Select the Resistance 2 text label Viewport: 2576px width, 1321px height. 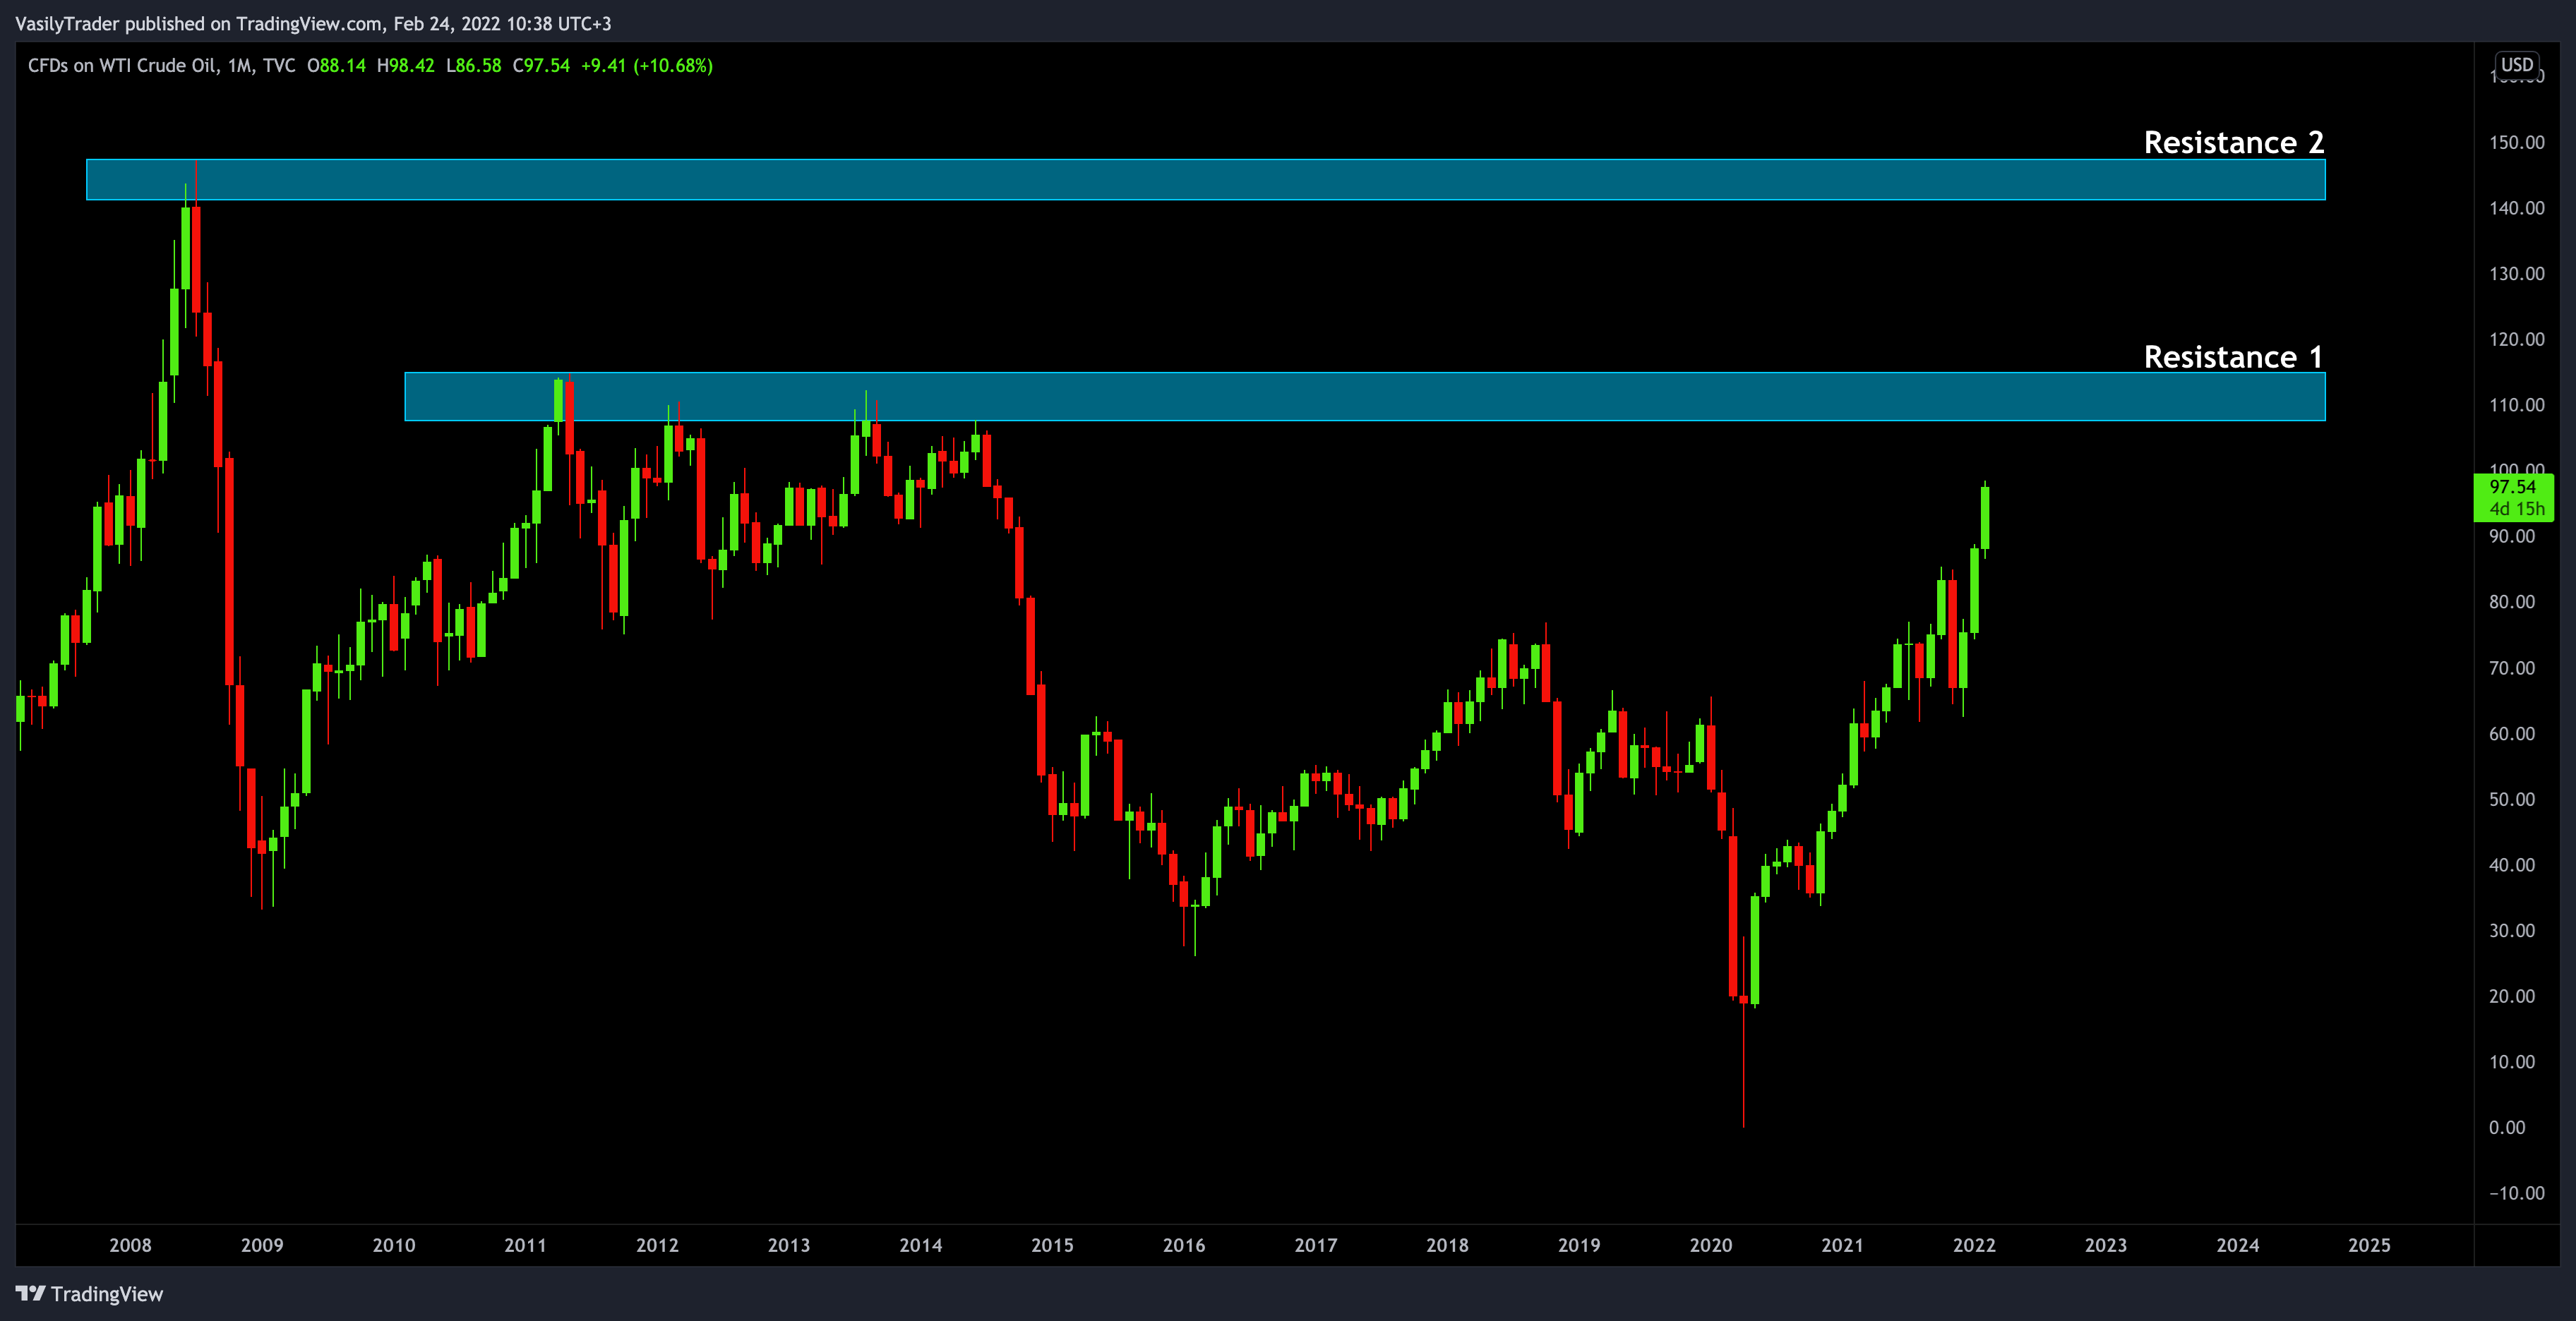2233,142
